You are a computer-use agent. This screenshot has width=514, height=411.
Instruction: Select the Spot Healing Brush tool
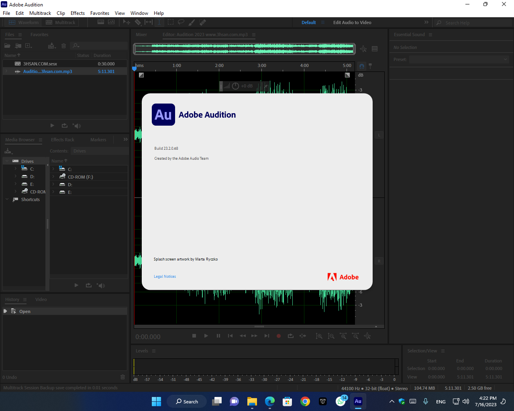tap(203, 22)
